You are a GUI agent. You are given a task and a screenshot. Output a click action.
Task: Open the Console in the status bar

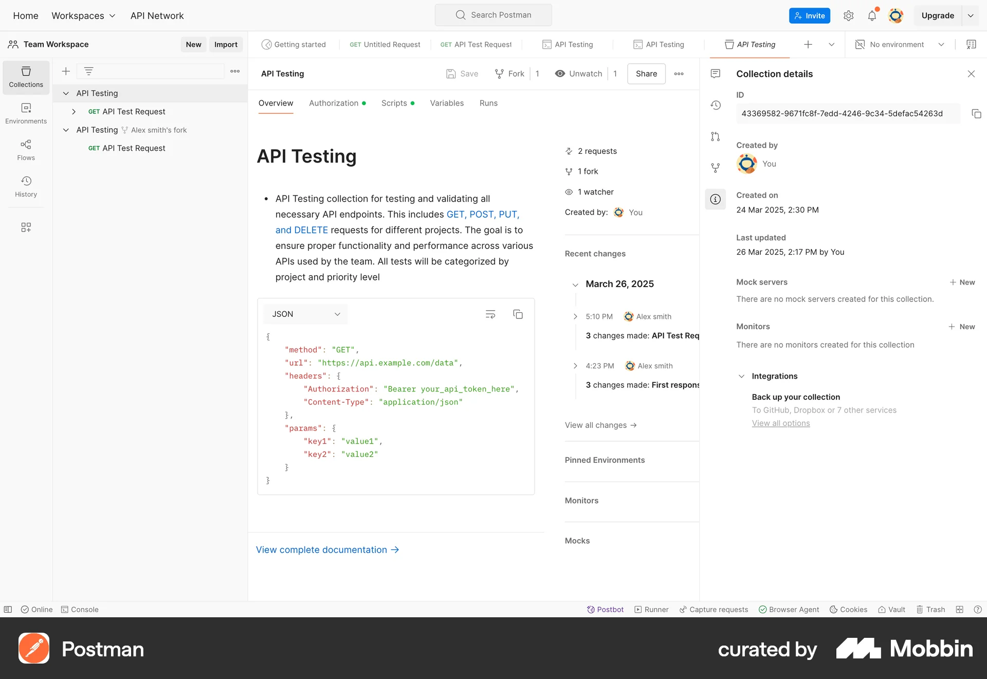(80, 609)
